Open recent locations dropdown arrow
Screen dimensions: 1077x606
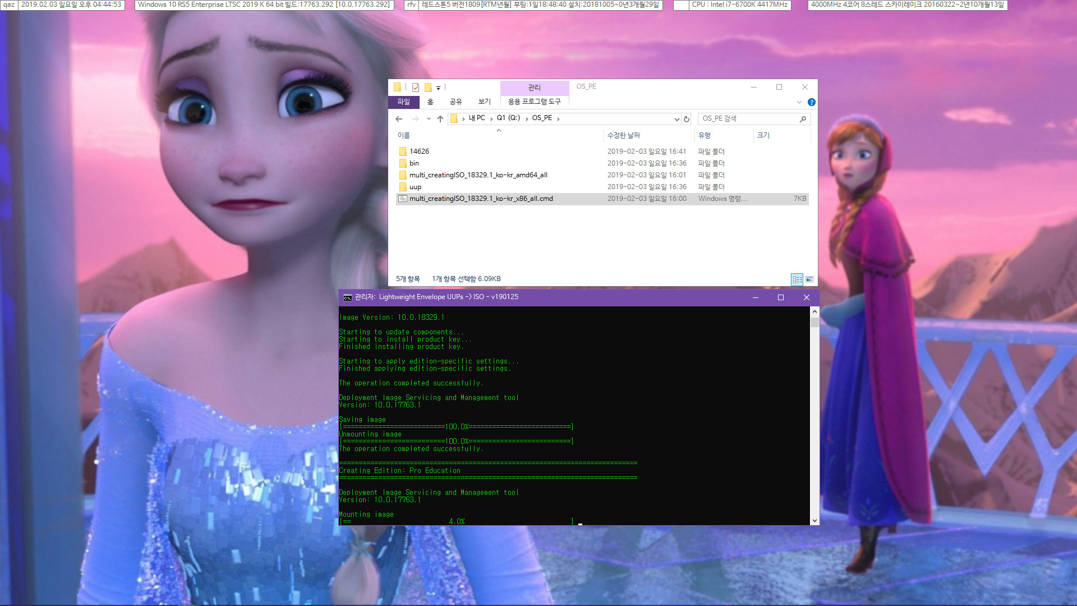tap(429, 118)
